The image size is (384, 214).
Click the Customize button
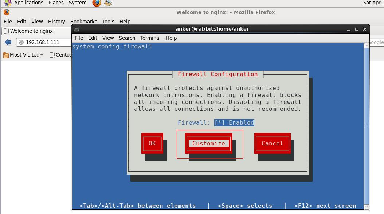[x=209, y=143]
